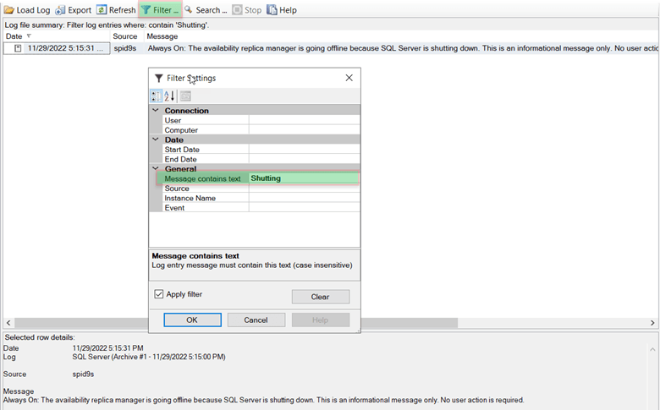Click the Filter Settings dialog title
Viewport: 660px width, 410px height.
191,78
